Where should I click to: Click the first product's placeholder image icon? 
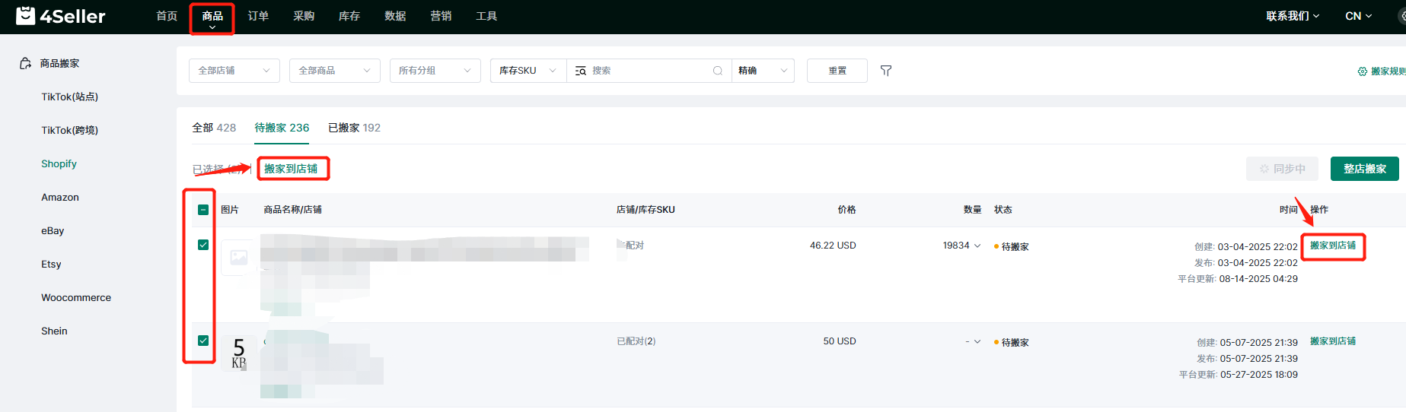(x=238, y=258)
